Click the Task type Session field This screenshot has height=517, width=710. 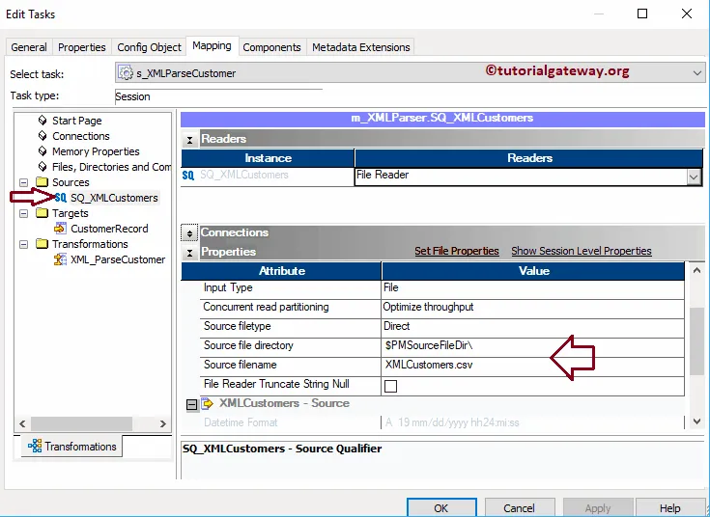[218, 96]
